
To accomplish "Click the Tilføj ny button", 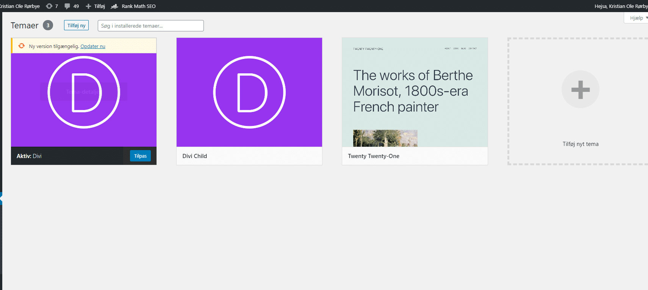I will coord(76,25).
